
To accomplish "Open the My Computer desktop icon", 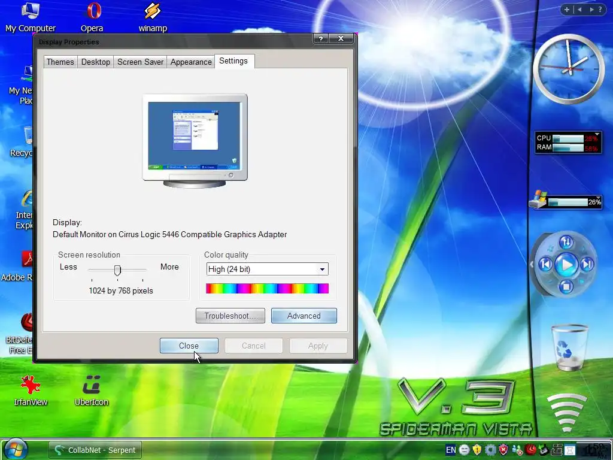I will tap(30, 17).
